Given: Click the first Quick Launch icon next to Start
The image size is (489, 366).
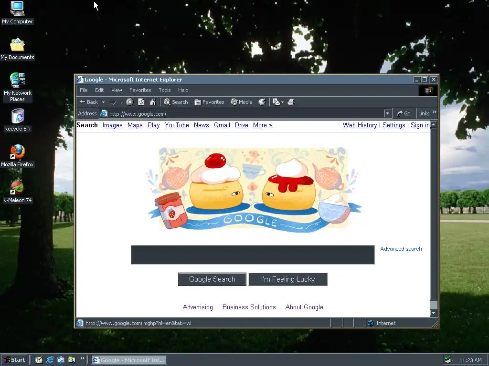Looking at the screenshot, I should pos(39,360).
